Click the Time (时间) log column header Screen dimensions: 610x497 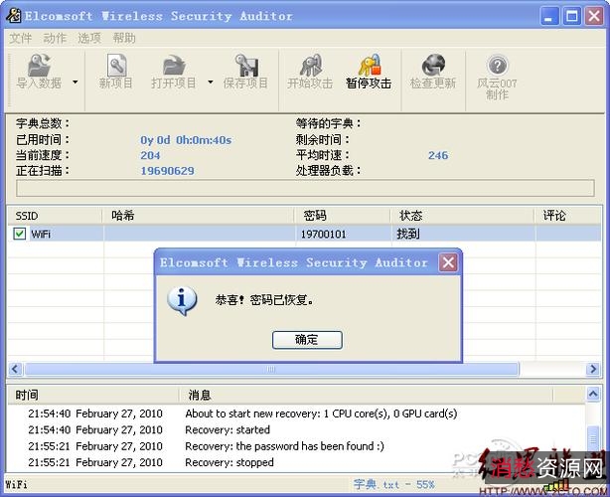pyautogui.click(x=92, y=395)
